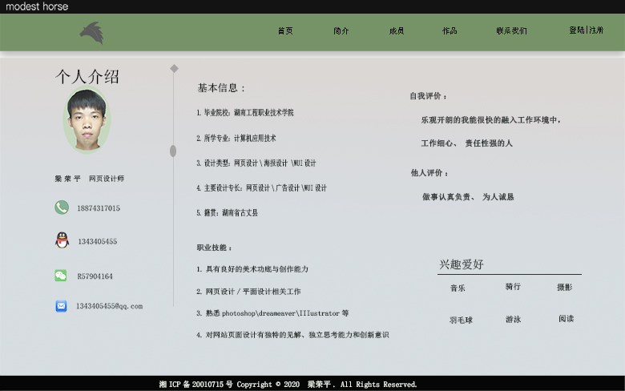The image size is (625, 391).
Task: Click the green phone icon
Action: click(x=62, y=208)
